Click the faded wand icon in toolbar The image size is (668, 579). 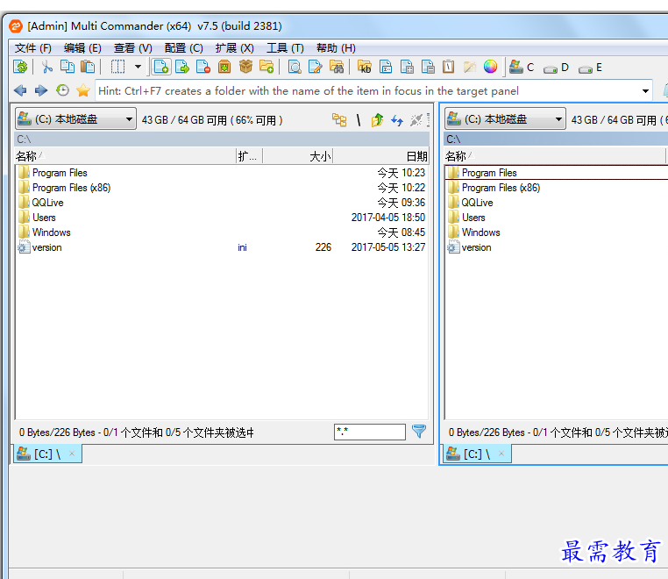[x=470, y=67]
